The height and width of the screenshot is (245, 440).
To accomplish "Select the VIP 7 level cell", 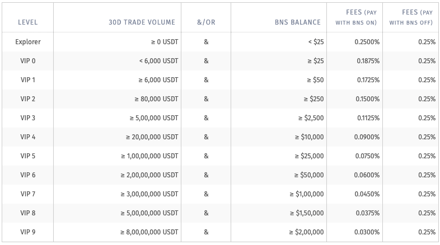I will [x=28, y=194].
